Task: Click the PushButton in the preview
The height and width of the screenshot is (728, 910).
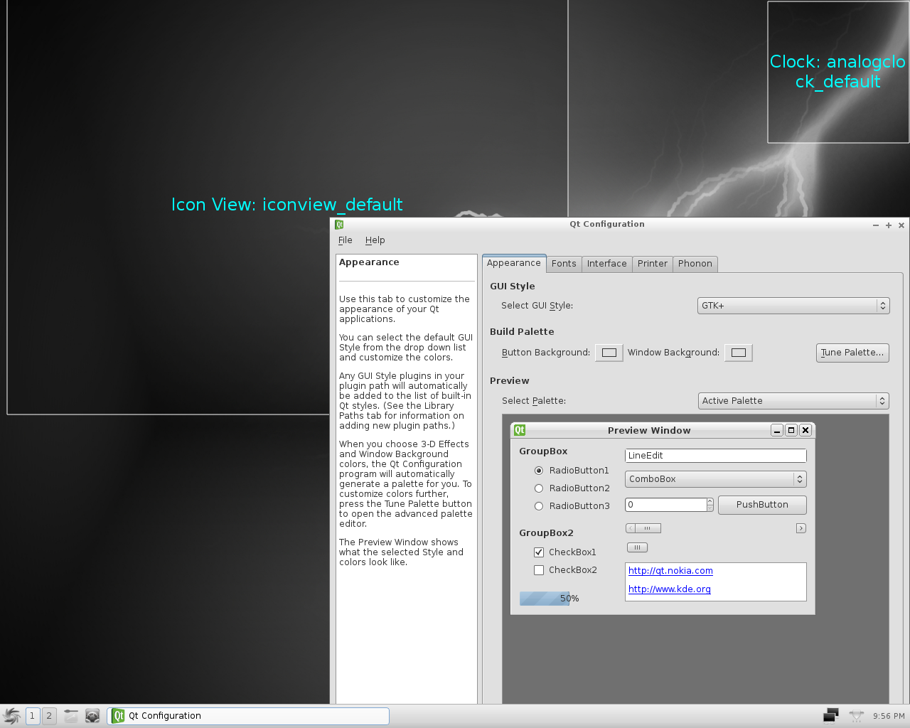Action: (x=762, y=505)
